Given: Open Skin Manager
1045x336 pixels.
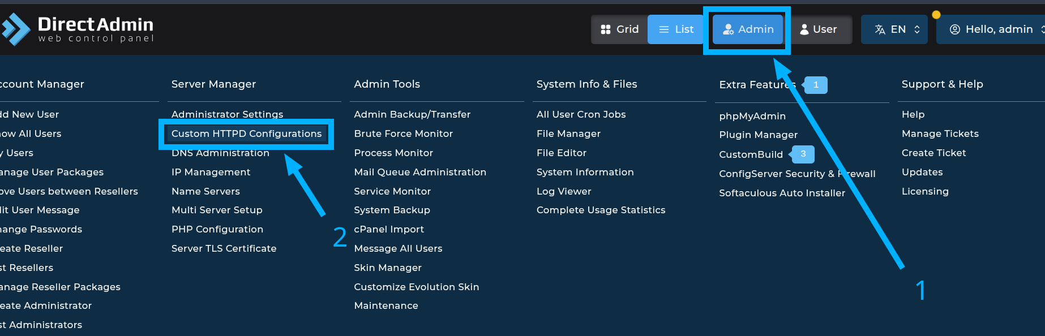Looking at the screenshot, I should [388, 268].
